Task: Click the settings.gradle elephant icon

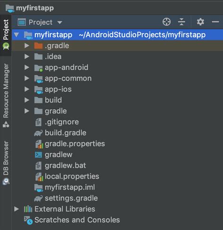Action: coord(38,198)
